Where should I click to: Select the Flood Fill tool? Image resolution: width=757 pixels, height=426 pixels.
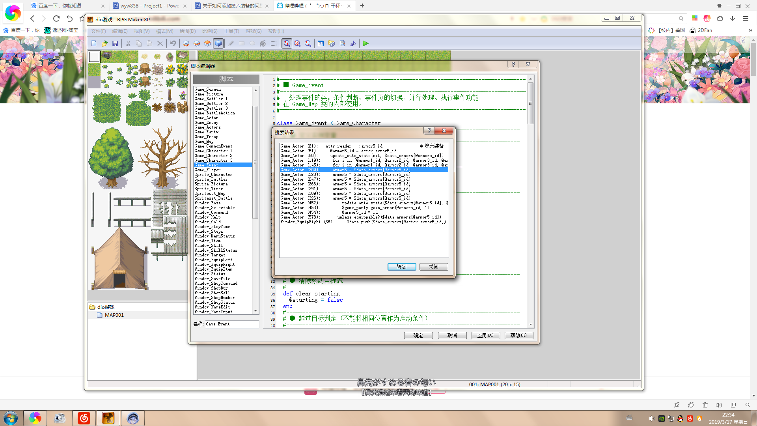coord(263,43)
